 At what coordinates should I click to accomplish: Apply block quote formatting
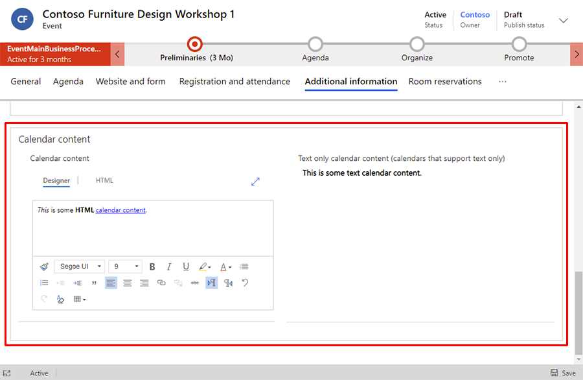pos(94,283)
